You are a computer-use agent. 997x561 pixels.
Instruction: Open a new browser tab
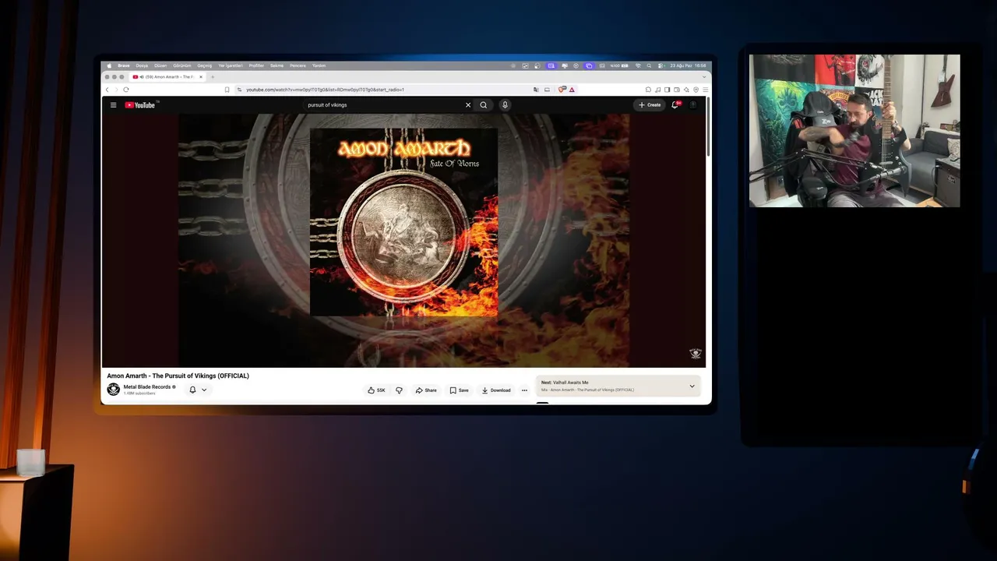212,77
